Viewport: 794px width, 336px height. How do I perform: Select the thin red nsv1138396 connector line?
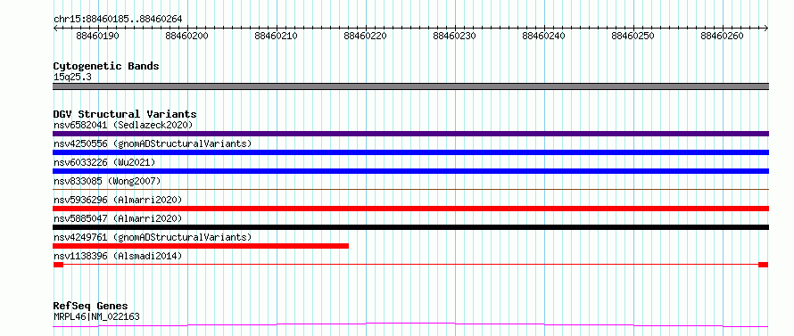pos(410,265)
